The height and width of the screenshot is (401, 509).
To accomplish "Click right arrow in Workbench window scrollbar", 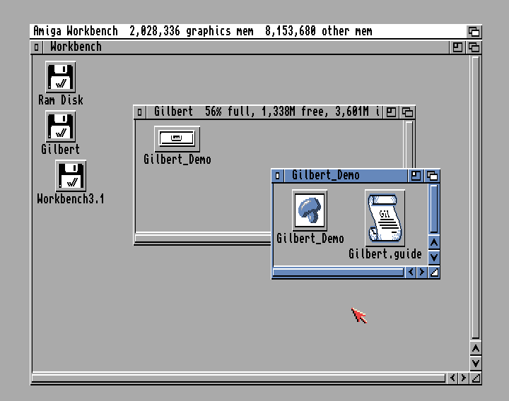I will (464, 378).
